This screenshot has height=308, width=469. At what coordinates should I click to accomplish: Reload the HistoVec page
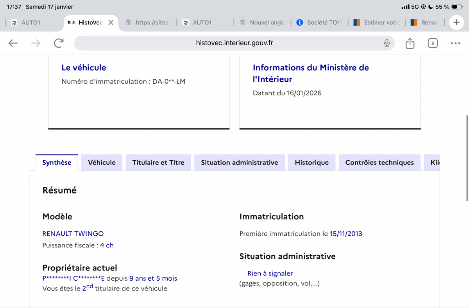tap(59, 43)
